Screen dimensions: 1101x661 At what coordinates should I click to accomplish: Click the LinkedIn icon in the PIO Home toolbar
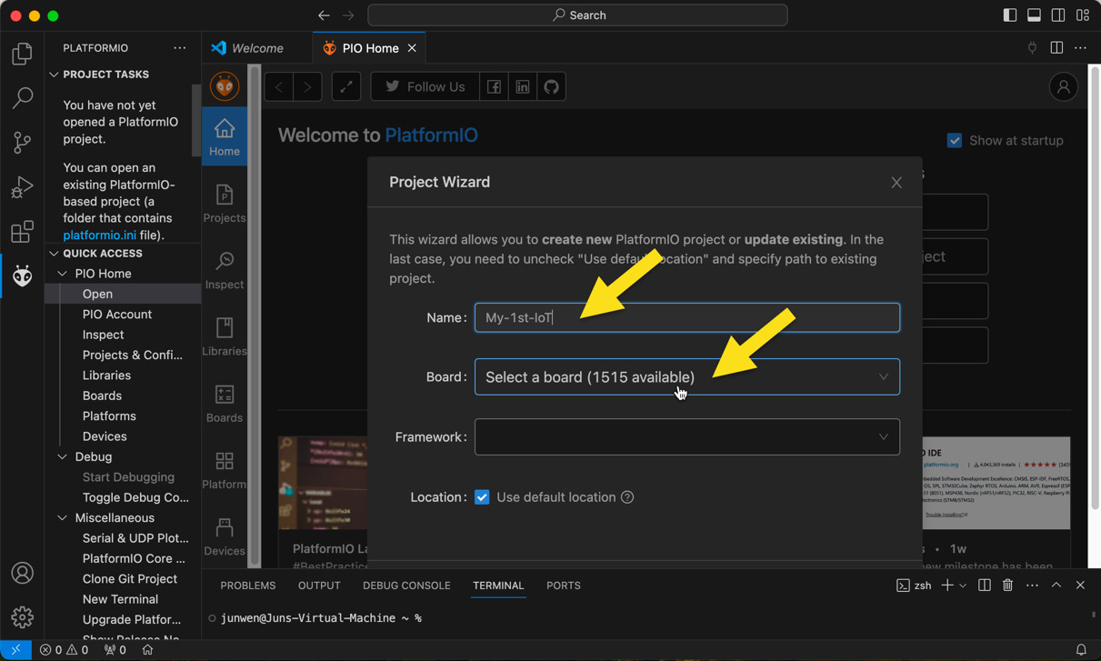[x=523, y=86]
